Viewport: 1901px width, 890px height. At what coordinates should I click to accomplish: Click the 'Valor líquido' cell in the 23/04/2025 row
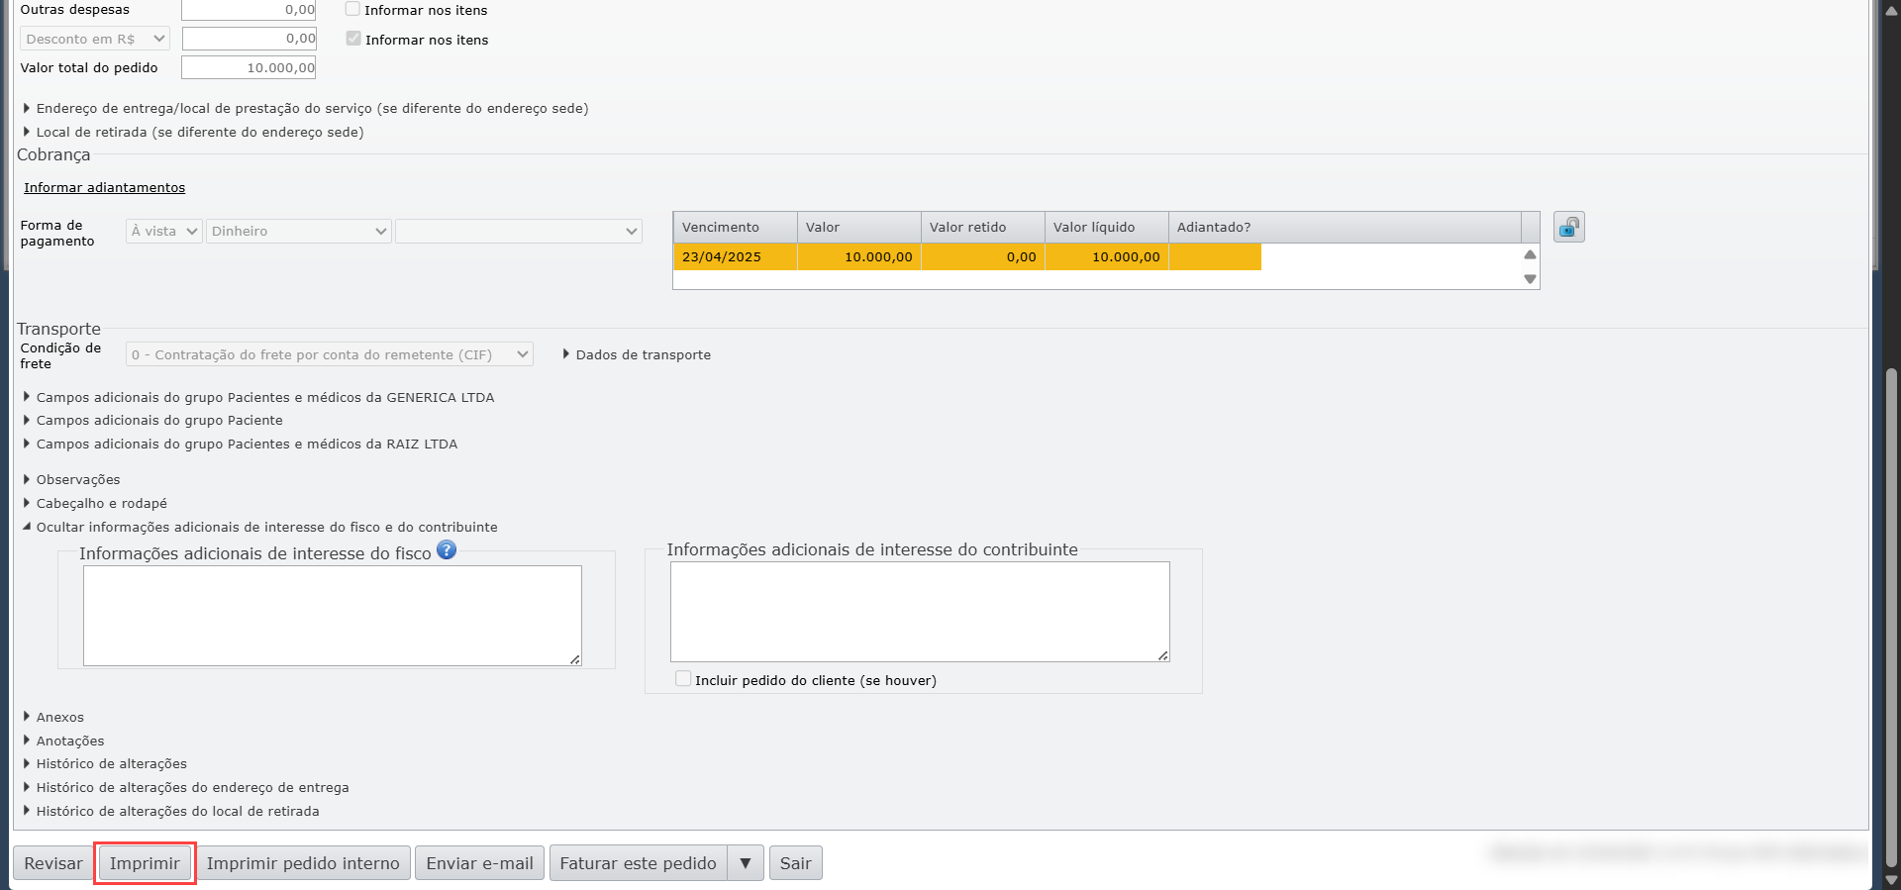point(1107,256)
